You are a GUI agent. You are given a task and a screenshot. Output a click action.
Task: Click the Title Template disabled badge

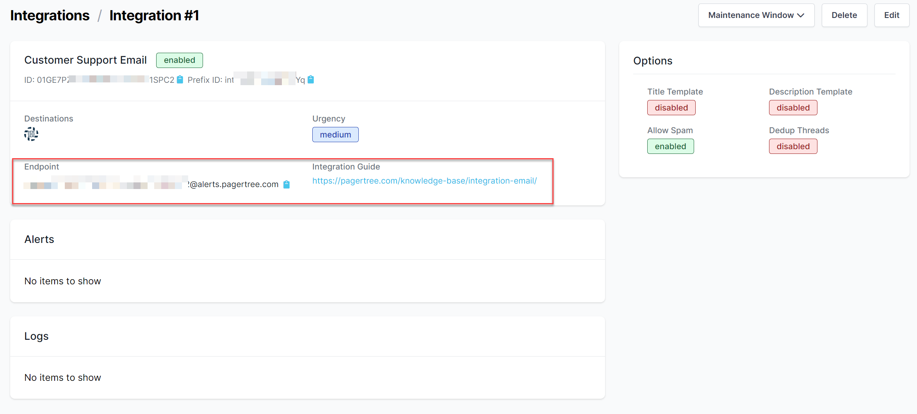[x=671, y=108]
